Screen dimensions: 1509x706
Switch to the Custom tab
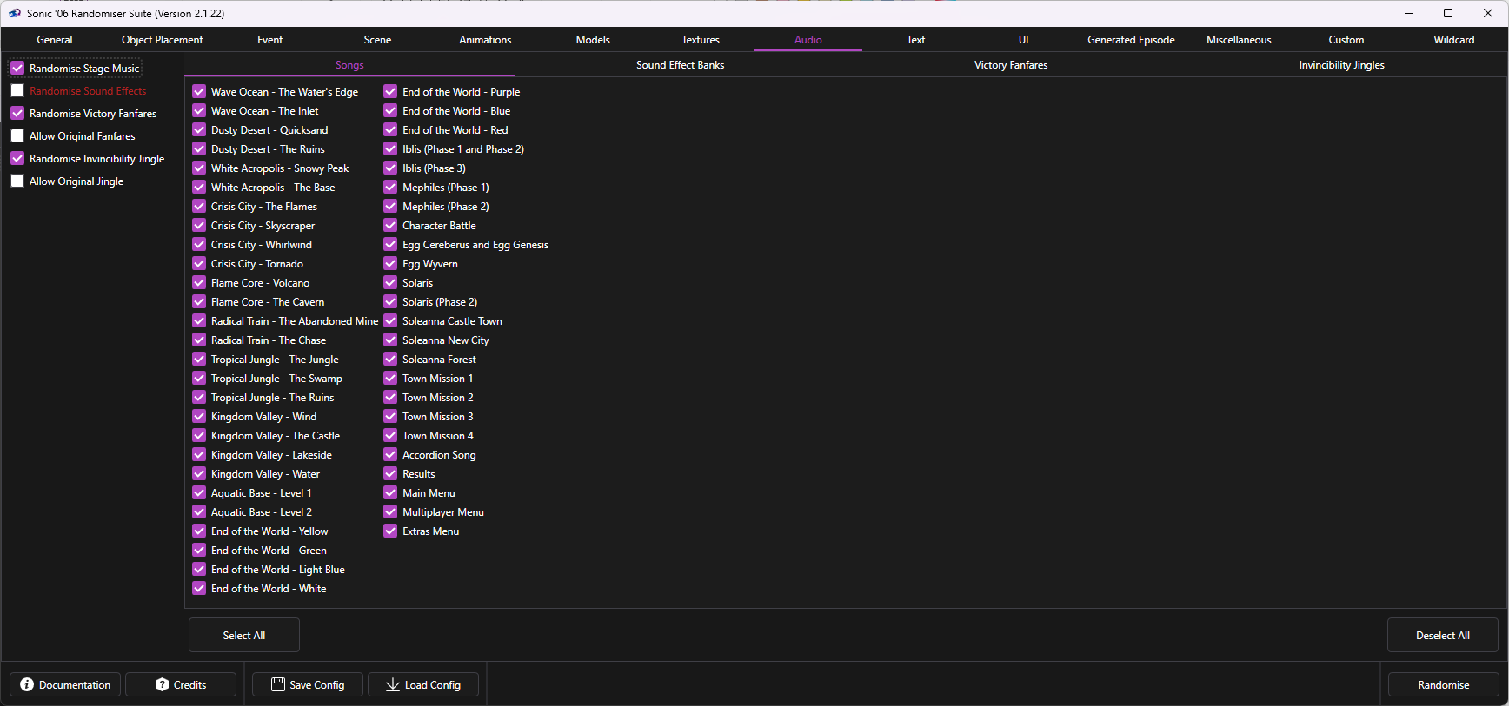(1346, 40)
